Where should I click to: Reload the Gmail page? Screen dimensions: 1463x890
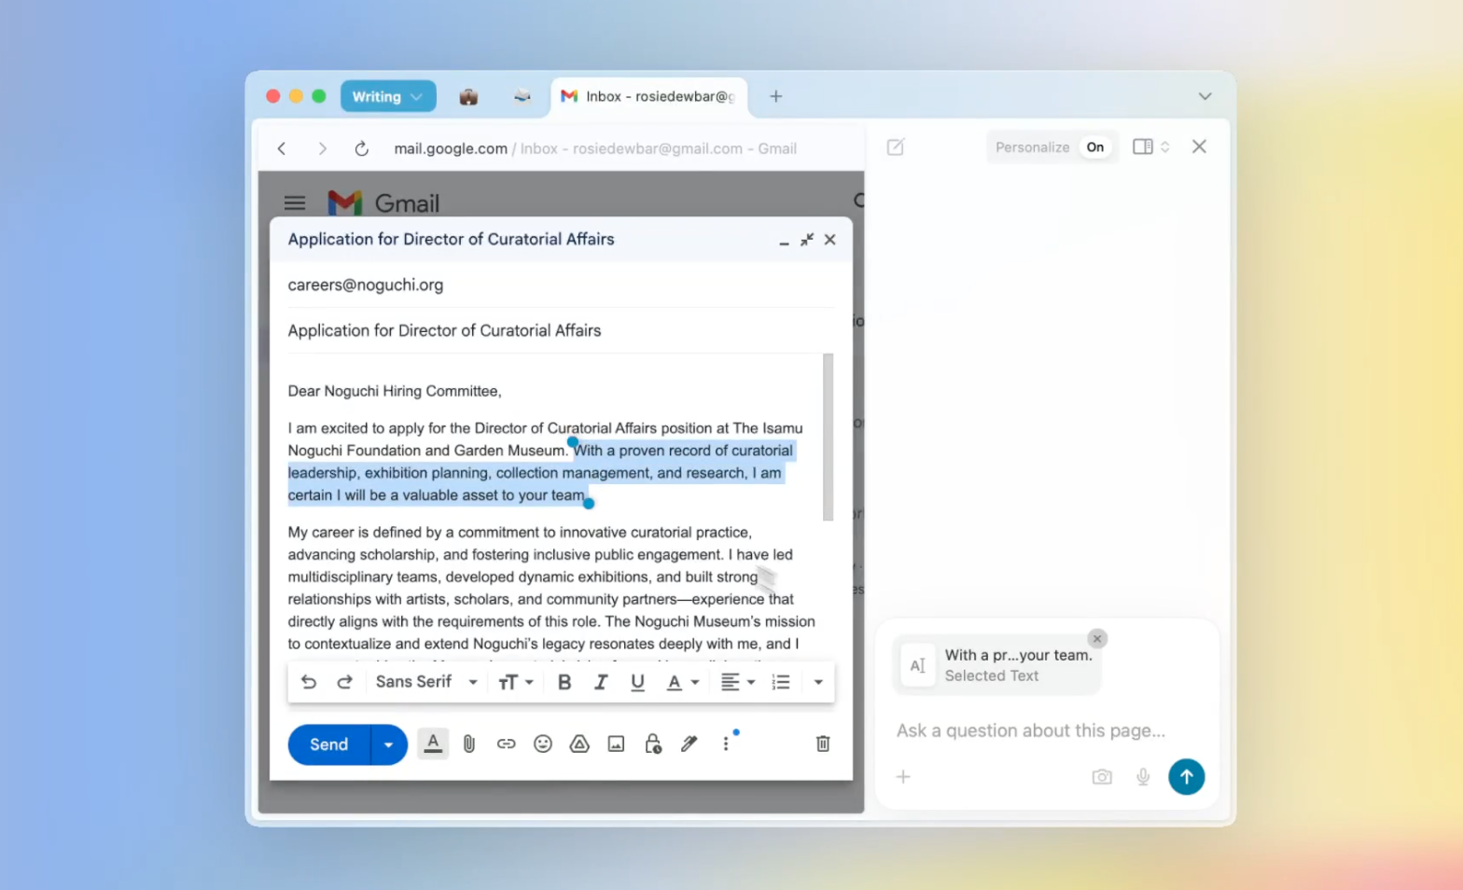(362, 148)
